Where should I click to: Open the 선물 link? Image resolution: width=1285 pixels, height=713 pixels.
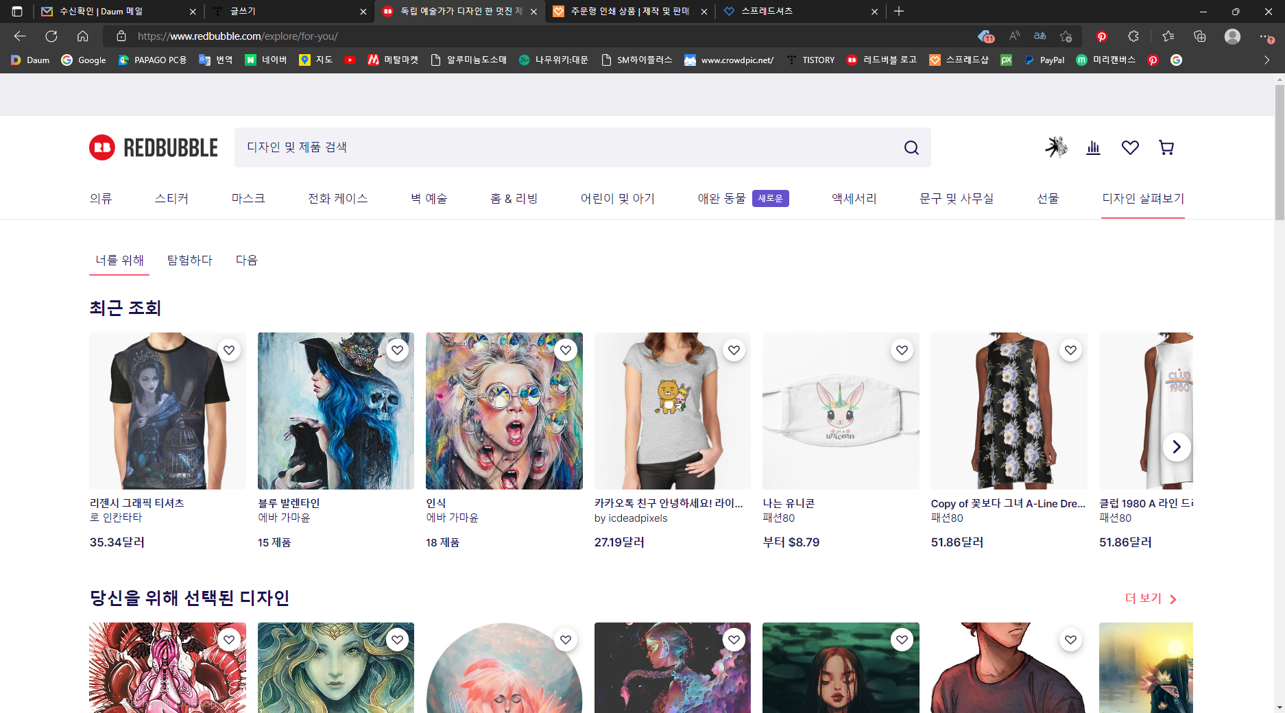click(1048, 199)
